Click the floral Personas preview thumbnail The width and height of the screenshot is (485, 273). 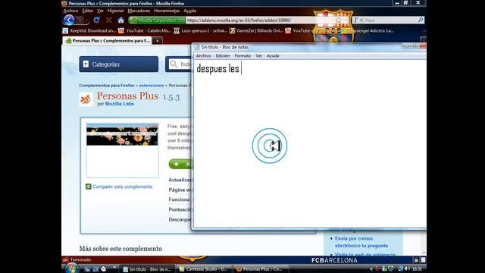pos(122,150)
